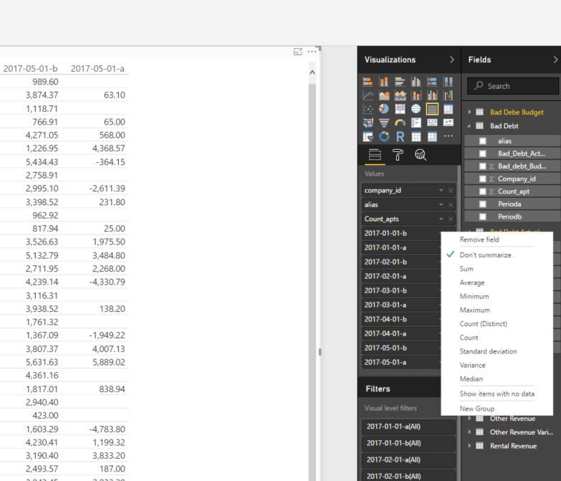Expand the Bad Debe Budget table
Screen dimensions: 561x481
click(x=469, y=112)
